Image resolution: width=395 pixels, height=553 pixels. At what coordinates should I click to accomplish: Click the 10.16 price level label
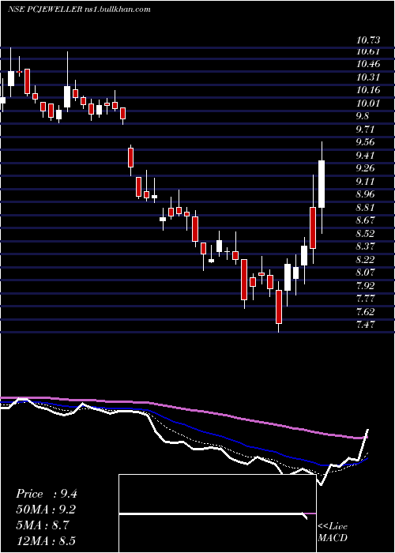point(369,90)
